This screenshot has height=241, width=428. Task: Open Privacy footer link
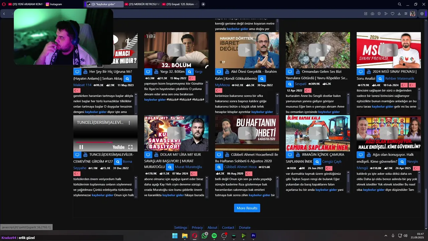pos(197,228)
